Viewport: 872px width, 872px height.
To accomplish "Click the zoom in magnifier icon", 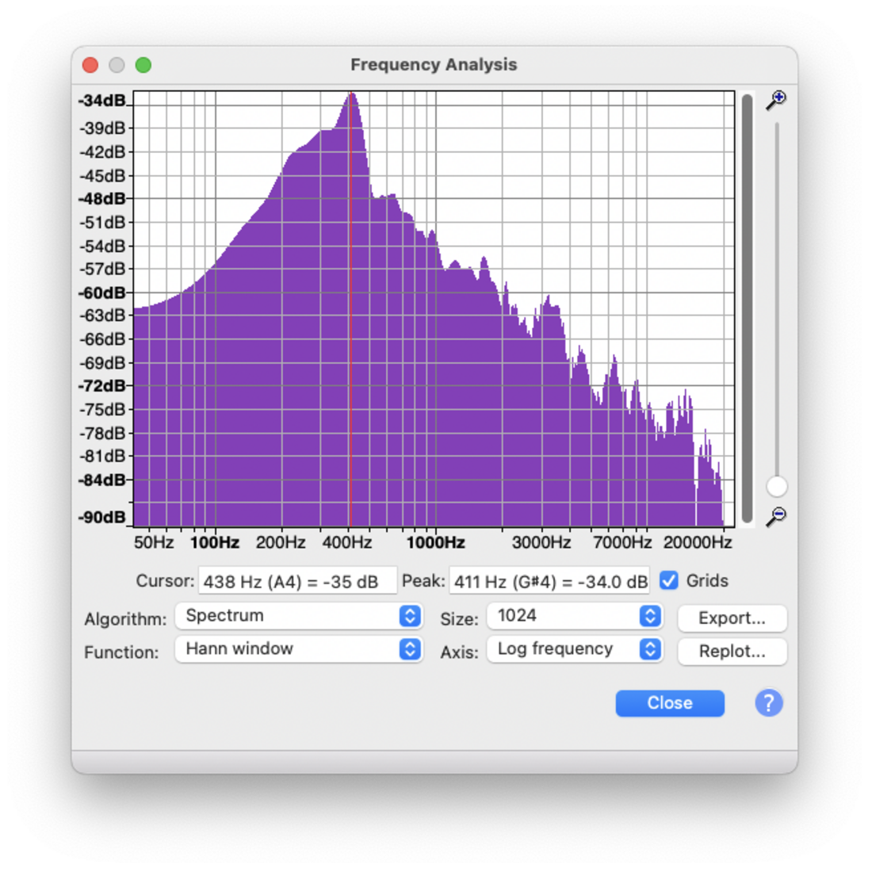I will 775,100.
